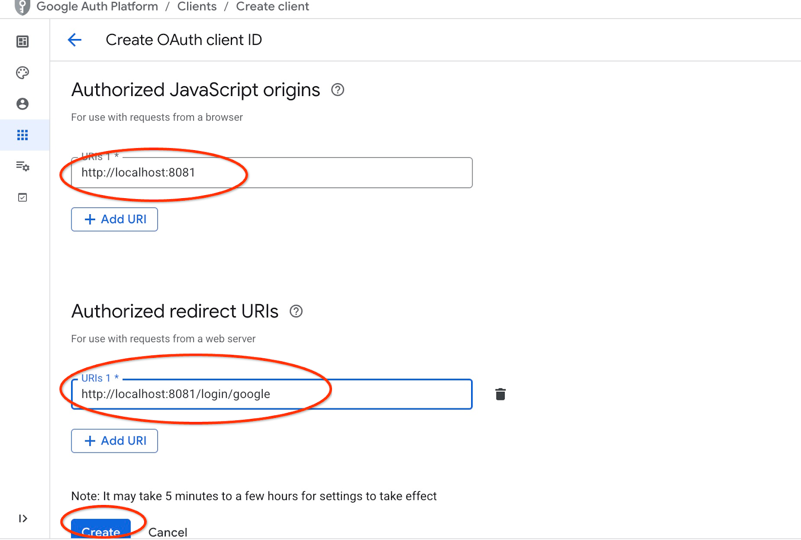Viewport: 801px width, 540px height.
Task: Expand the collapsed left navigation panel
Action: point(23,518)
